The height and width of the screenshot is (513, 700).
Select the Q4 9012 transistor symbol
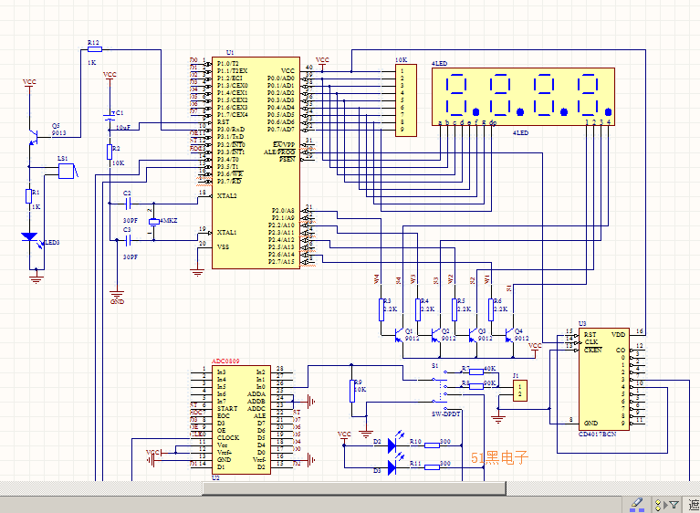(509, 335)
